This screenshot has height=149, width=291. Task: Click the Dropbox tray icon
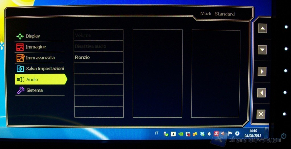202,134
